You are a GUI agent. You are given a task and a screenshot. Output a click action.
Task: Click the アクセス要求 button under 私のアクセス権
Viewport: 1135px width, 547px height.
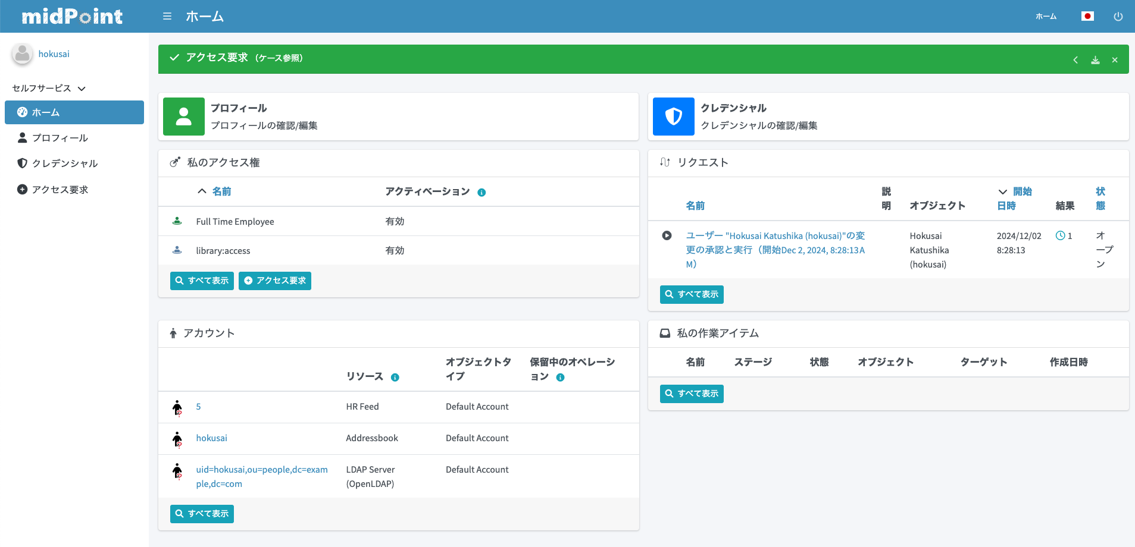(x=275, y=281)
